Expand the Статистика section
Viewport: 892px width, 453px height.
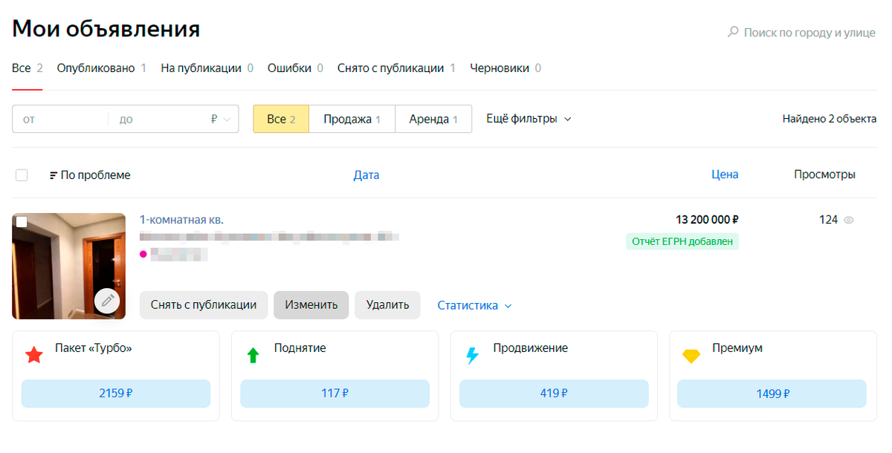coord(474,305)
